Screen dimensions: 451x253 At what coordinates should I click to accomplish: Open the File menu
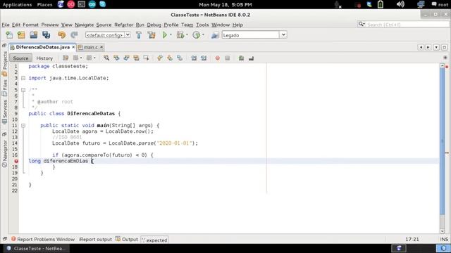click(x=6, y=25)
